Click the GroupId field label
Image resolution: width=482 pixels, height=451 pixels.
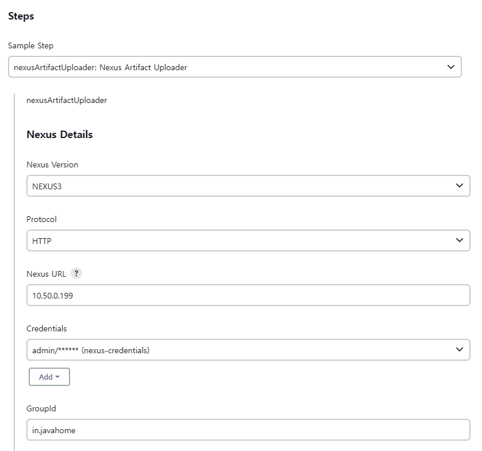pyautogui.click(x=41, y=408)
